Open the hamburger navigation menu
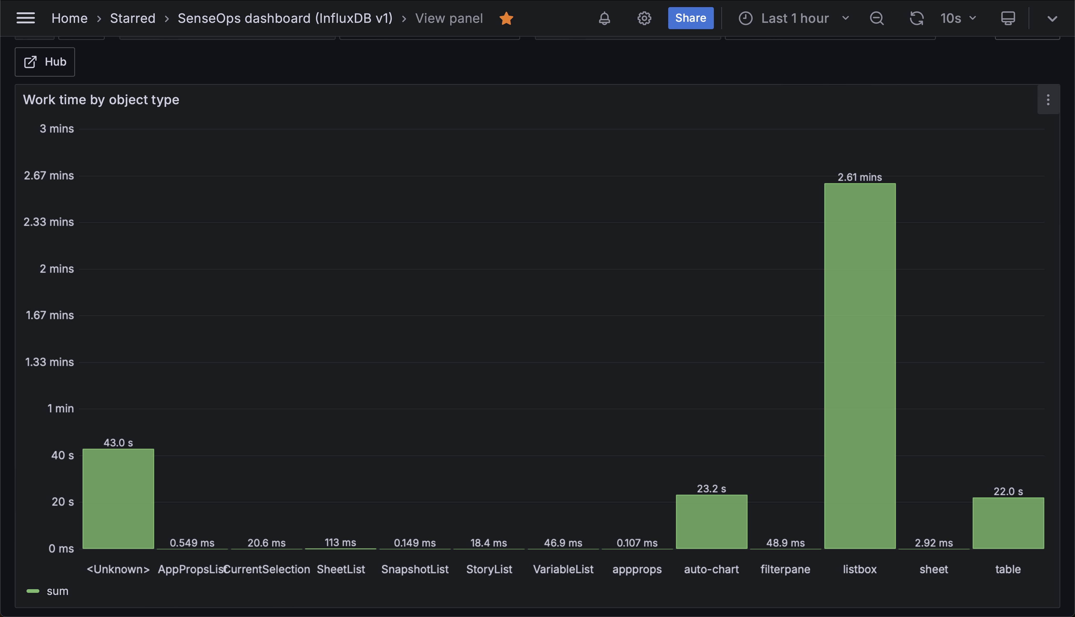 [25, 18]
